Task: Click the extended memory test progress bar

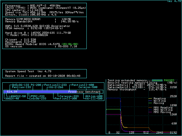Action: (x=157, y=80)
